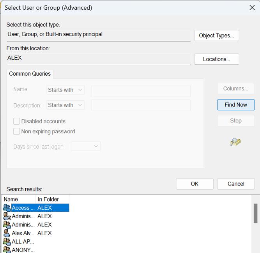The image size is (260, 253).
Task: Sort results by the Name column header
Action: point(18,199)
